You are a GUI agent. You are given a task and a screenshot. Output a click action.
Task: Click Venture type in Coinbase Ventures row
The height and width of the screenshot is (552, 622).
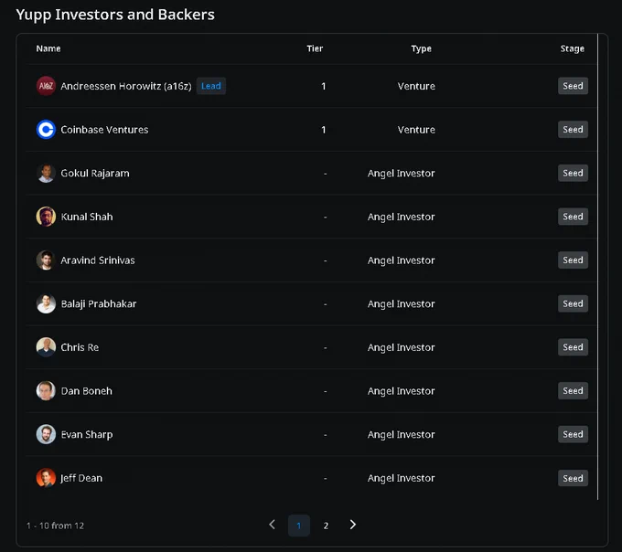416,130
